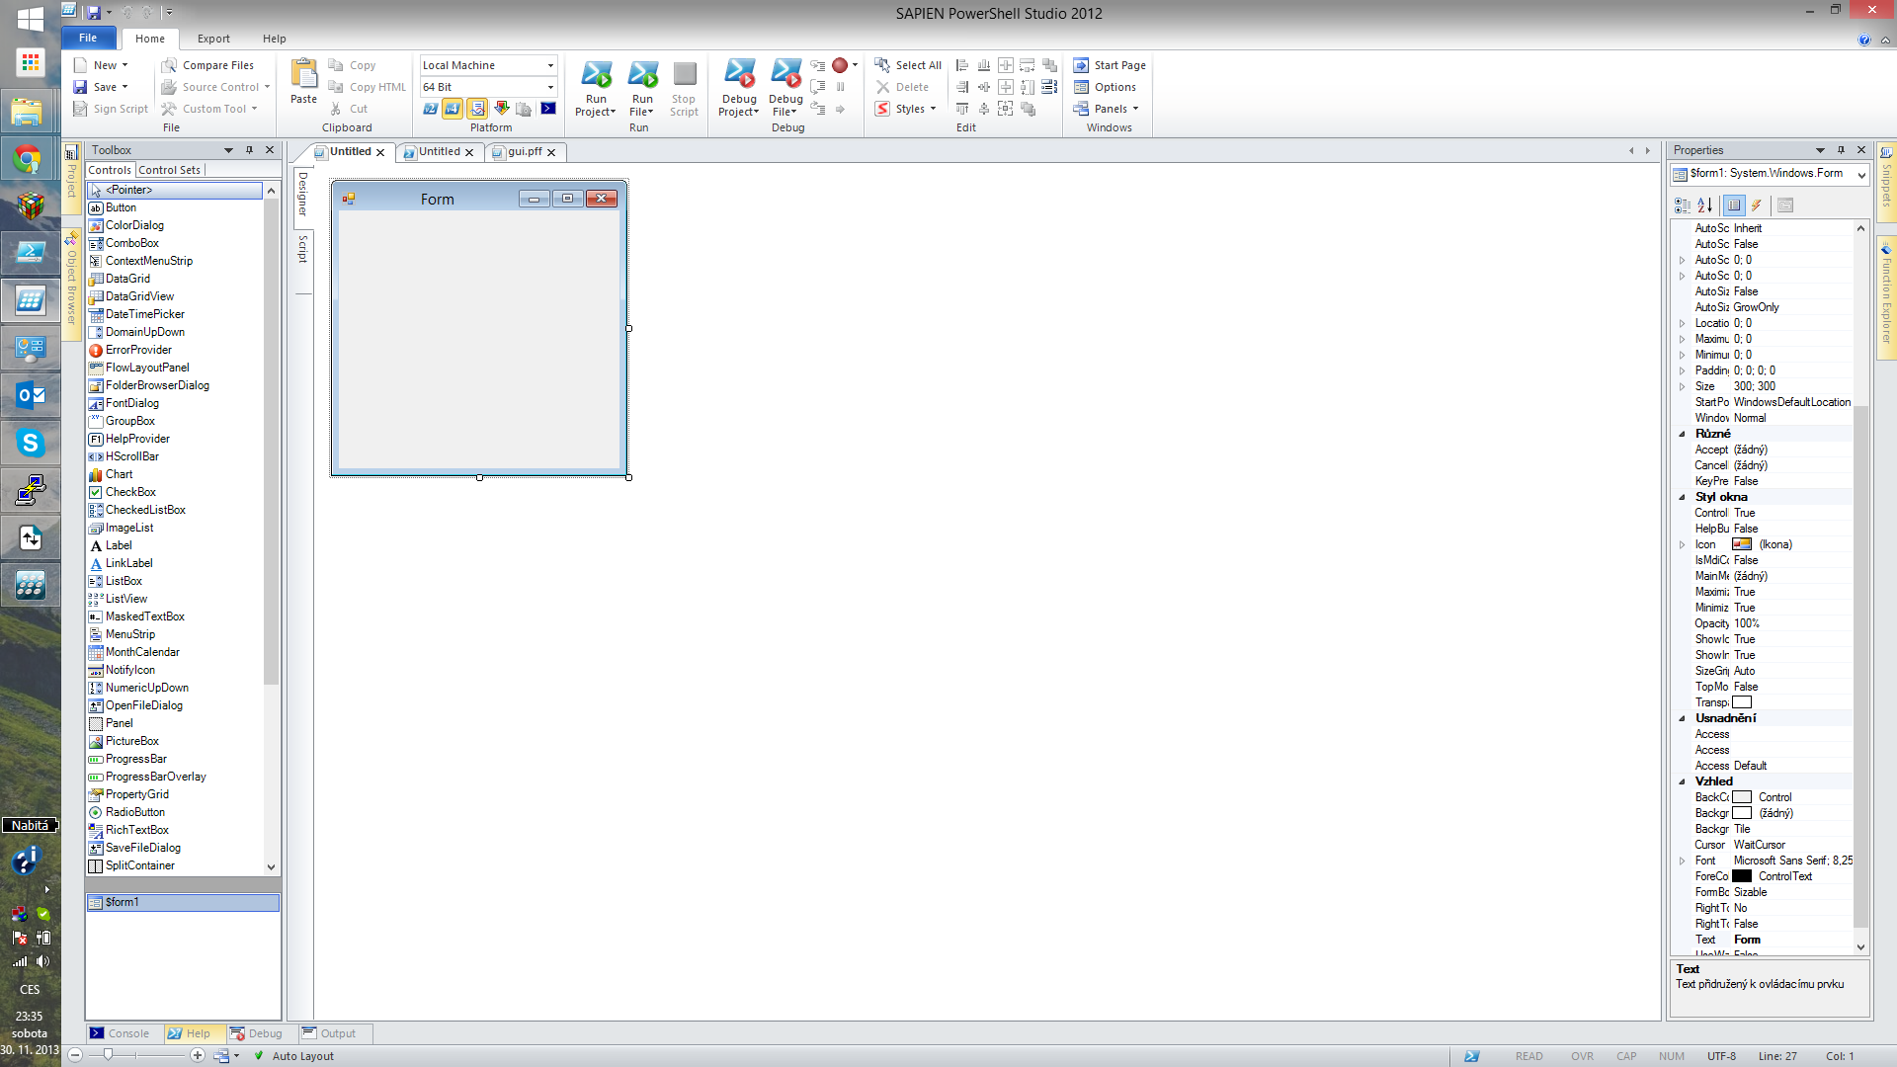Collapse the Vzhled category
The height and width of the screenshot is (1067, 1897).
(1683, 781)
